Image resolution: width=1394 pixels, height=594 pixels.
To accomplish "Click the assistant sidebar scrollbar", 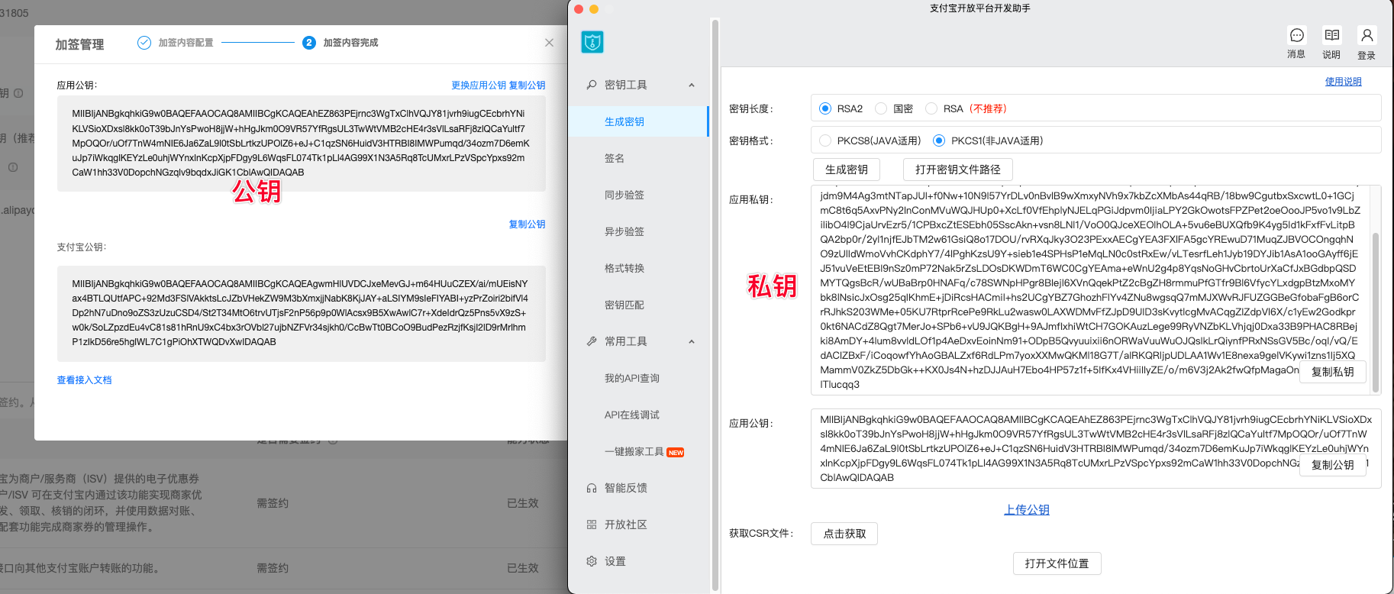I will (x=715, y=305).
